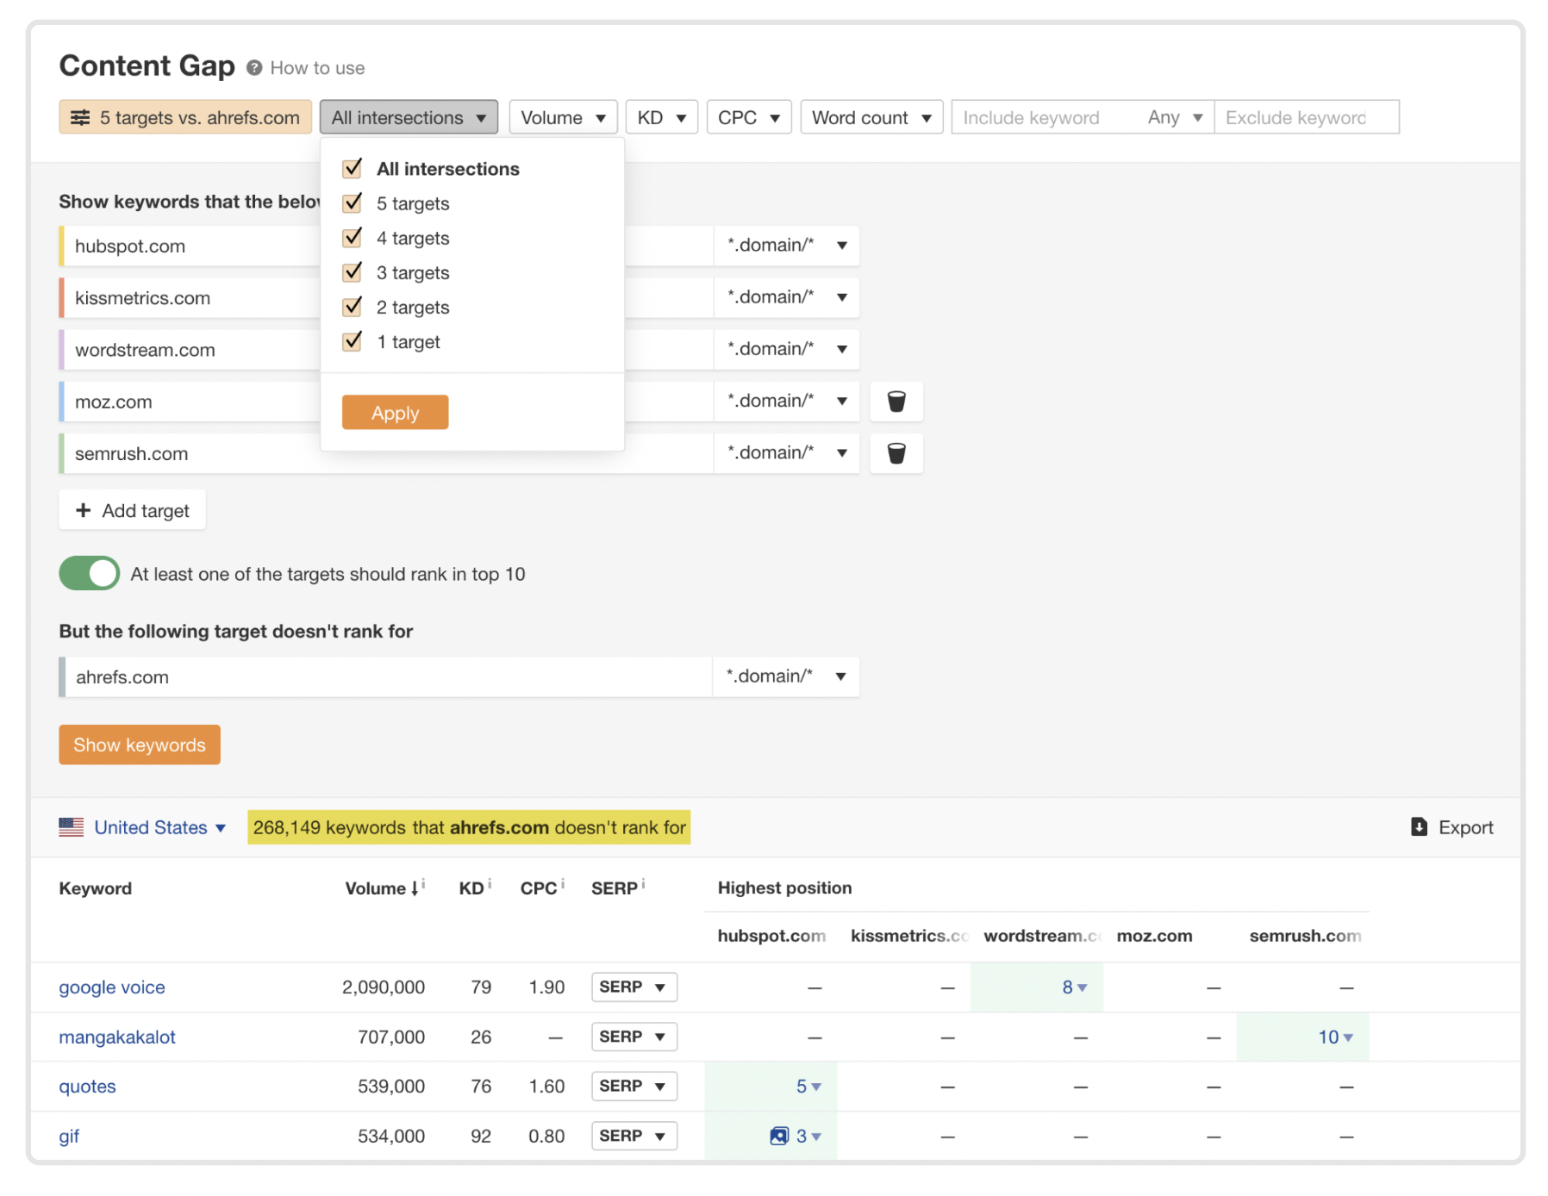The image size is (1548, 1196).
Task: Click the targets filter sliders icon
Action: tap(80, 118)
